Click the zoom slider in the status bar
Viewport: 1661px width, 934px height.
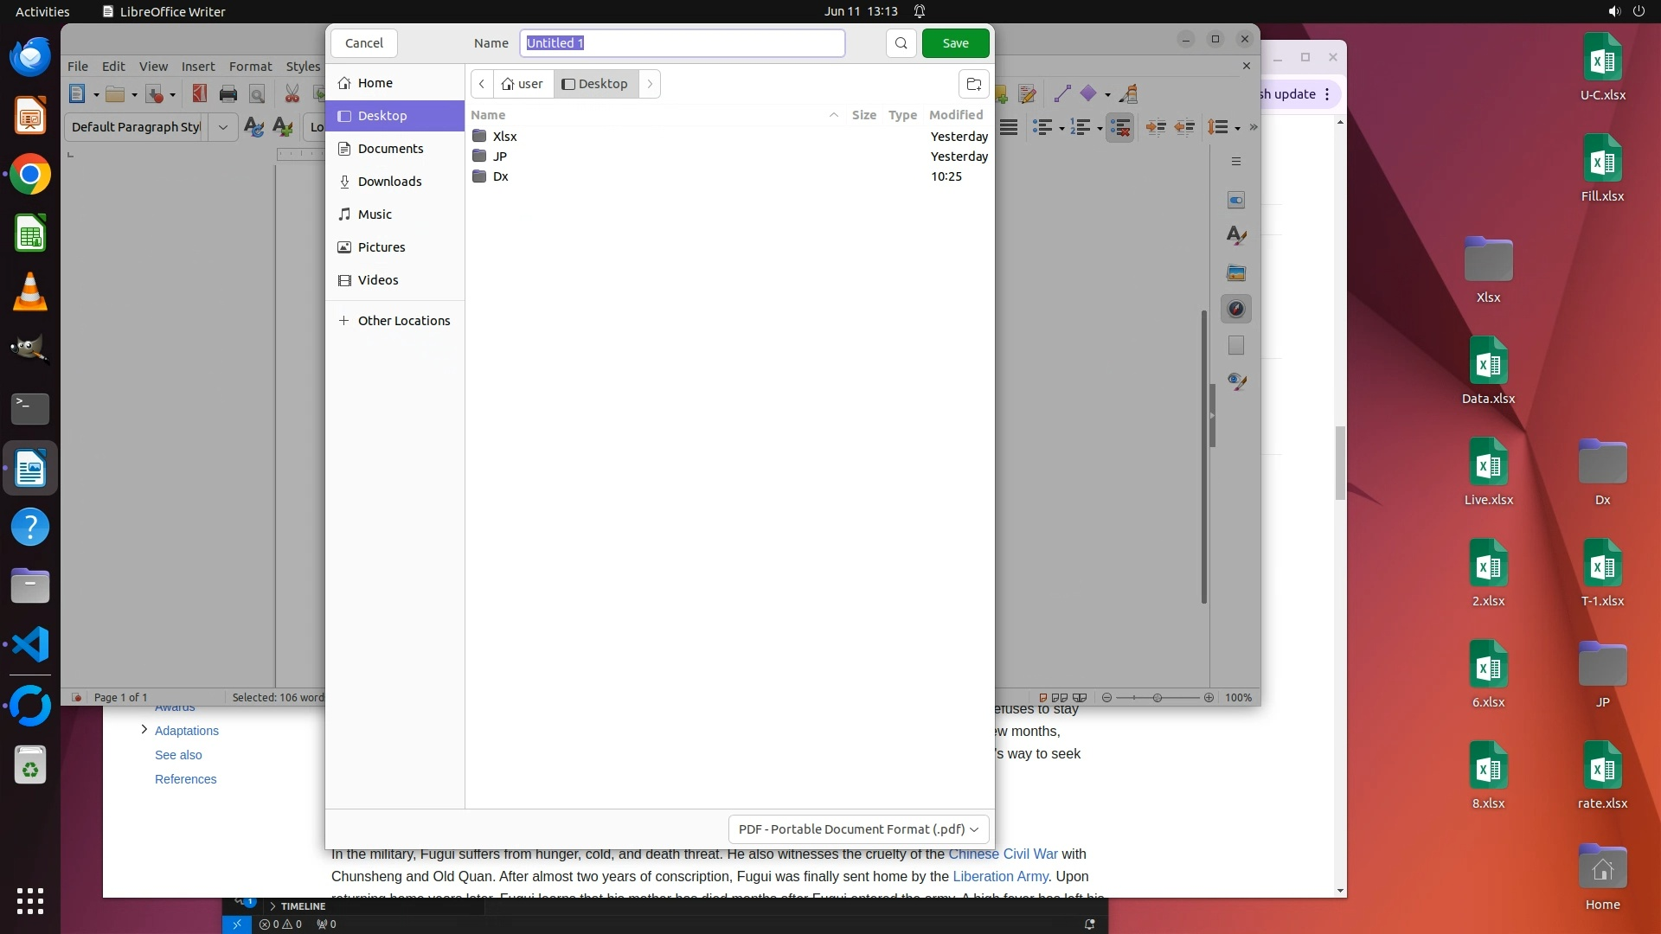point(1157,698)
